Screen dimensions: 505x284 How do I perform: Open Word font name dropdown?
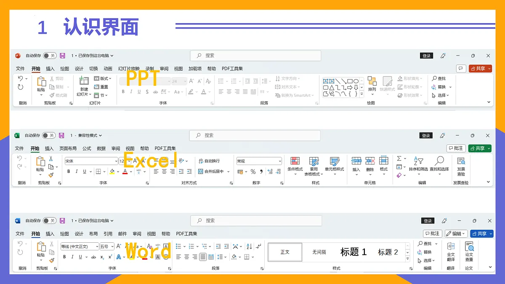tap(97, 247)
